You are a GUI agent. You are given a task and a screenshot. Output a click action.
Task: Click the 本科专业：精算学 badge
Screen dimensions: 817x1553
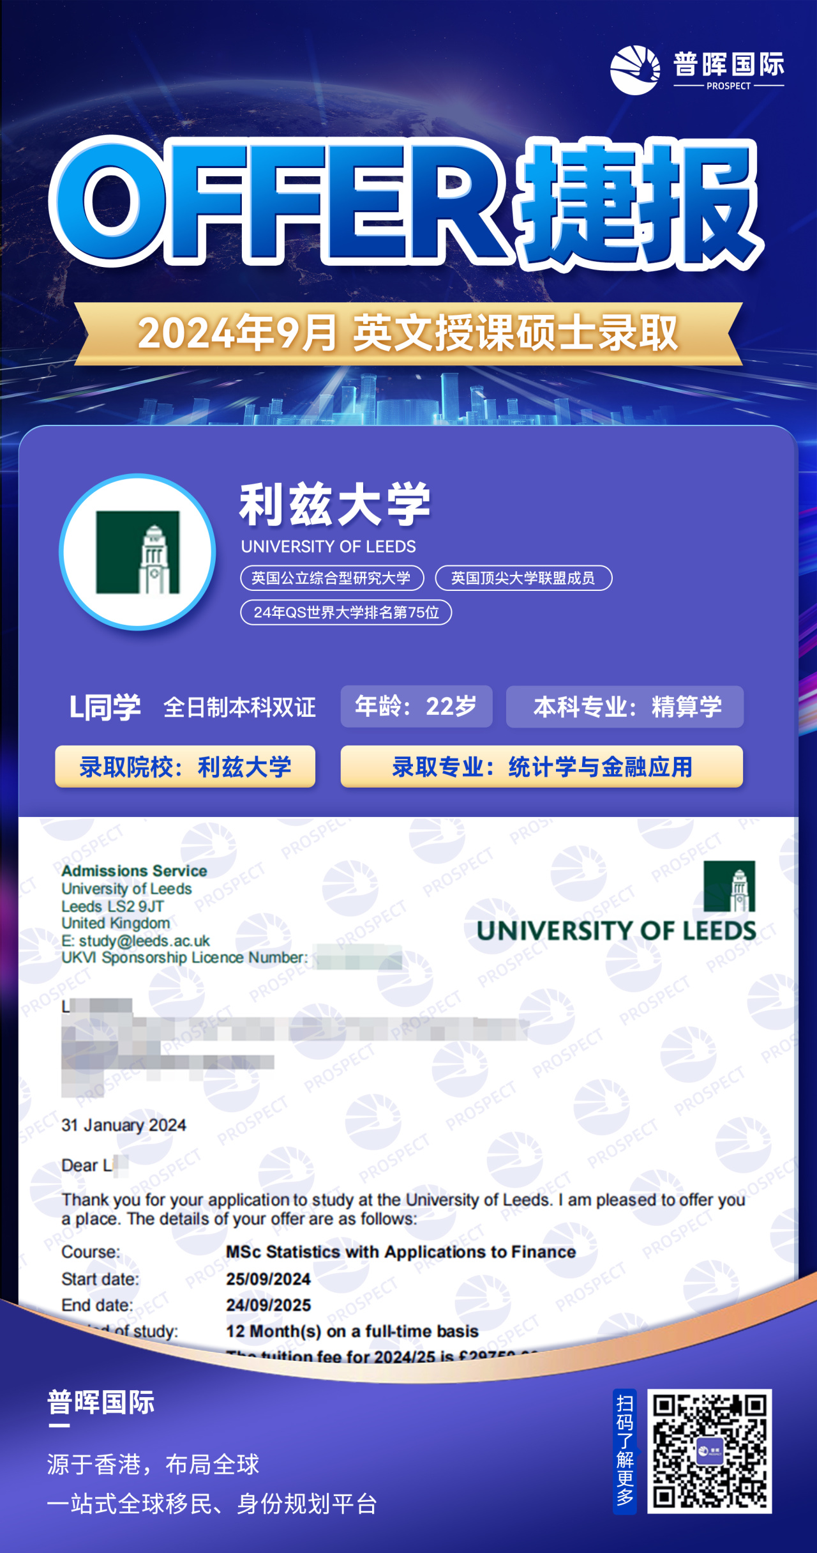[x=625, y=707]
